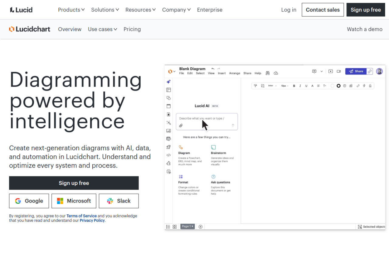Click the Lucid AI sparkle icon in sidebar

168,82
